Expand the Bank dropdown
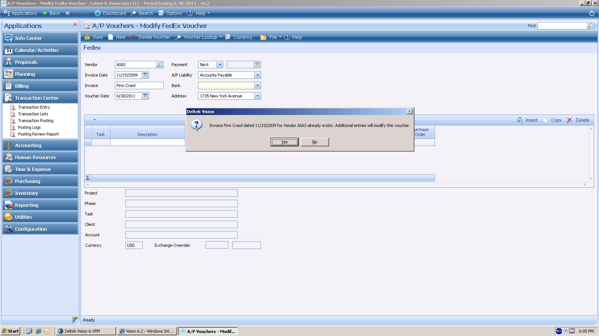Viewport: 599px width, 336px height. tap(258, 85)
